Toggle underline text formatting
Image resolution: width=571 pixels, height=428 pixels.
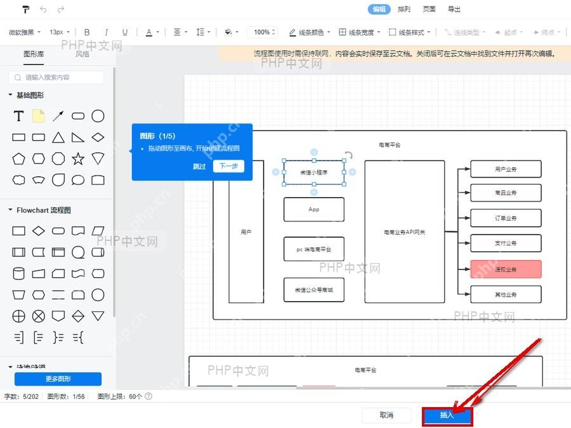point(125,32)
